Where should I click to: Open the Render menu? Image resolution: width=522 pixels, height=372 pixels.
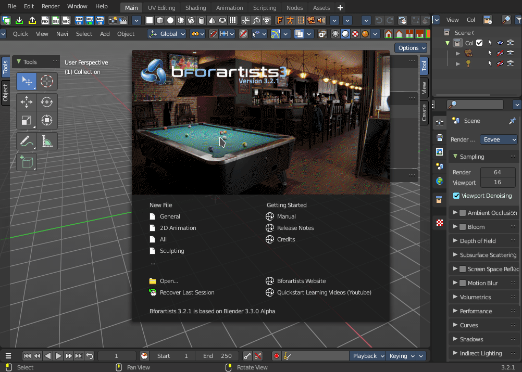click(x=51, y=6)
